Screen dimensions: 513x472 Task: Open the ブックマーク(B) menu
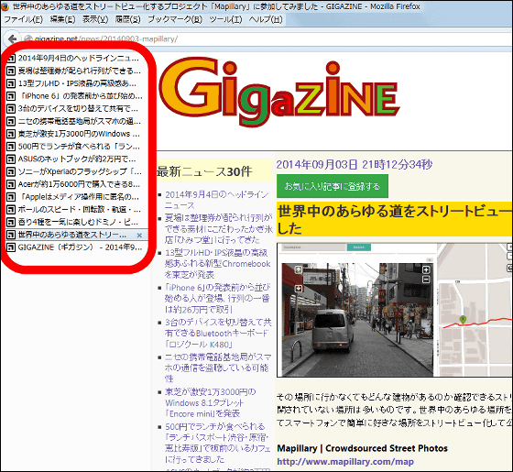(175, 19)
